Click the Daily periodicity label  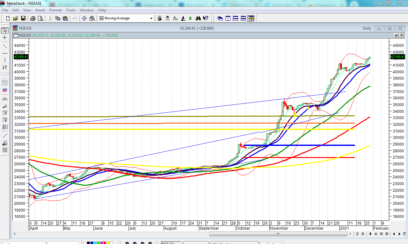tap(367, 28)
